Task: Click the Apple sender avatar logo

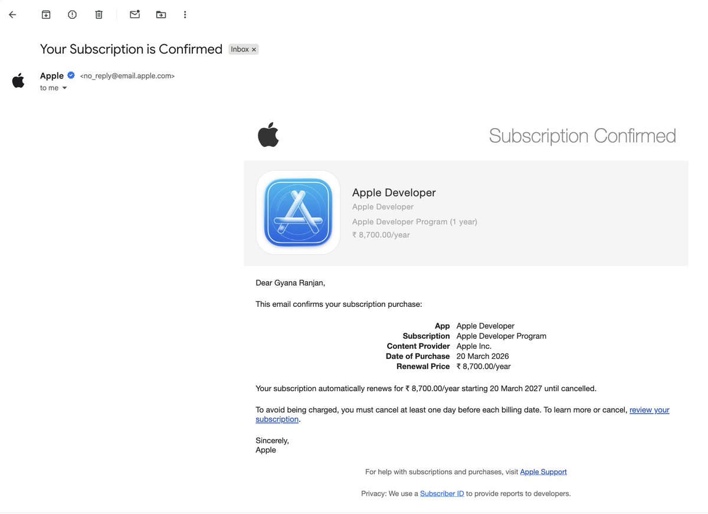Action: click(x=18, y=81)
